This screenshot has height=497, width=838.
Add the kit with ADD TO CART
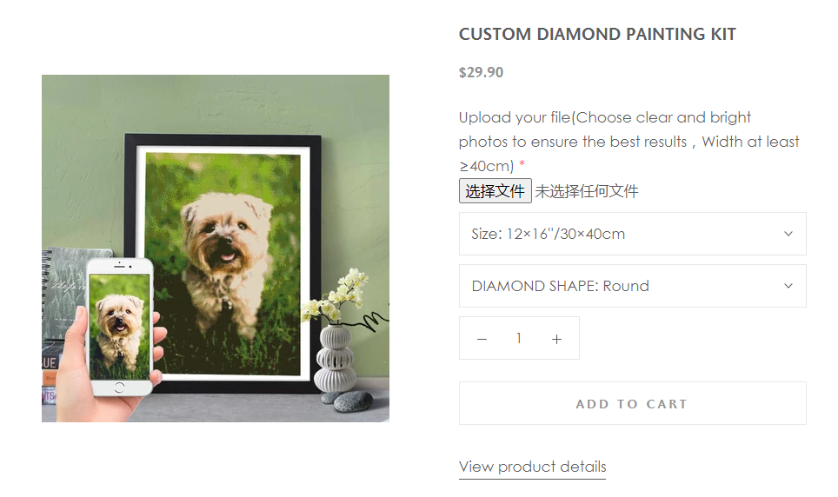(632, 403)
